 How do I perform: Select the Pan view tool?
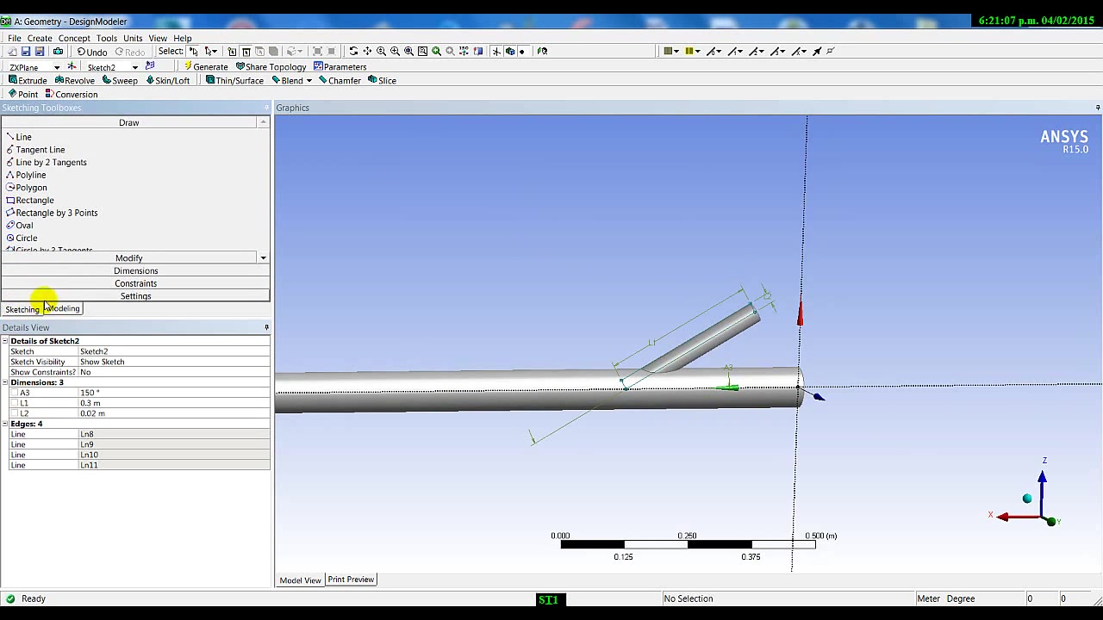point(367,52)
